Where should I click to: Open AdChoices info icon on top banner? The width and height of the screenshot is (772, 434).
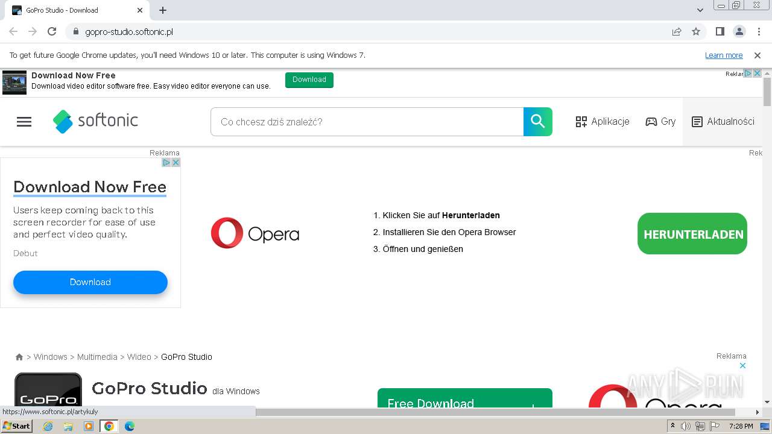pyautogui.click(x=748, y=74)
